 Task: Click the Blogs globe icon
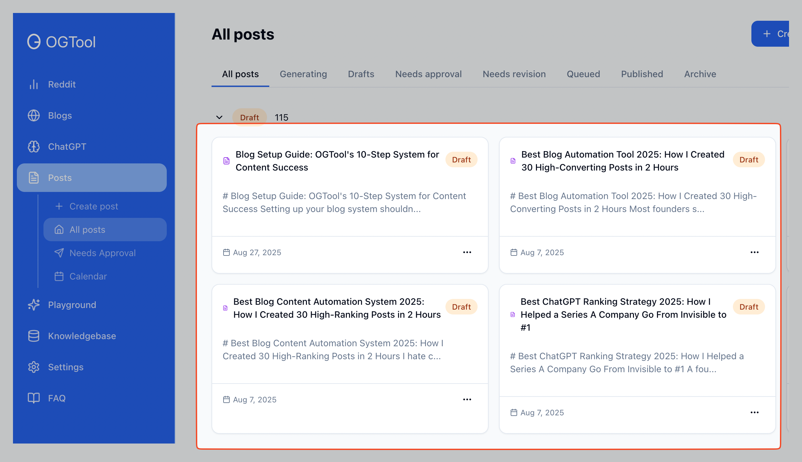click(x=34, y=115)
